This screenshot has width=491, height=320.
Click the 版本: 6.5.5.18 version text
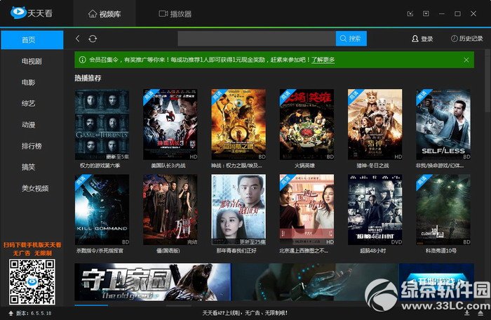34,313
